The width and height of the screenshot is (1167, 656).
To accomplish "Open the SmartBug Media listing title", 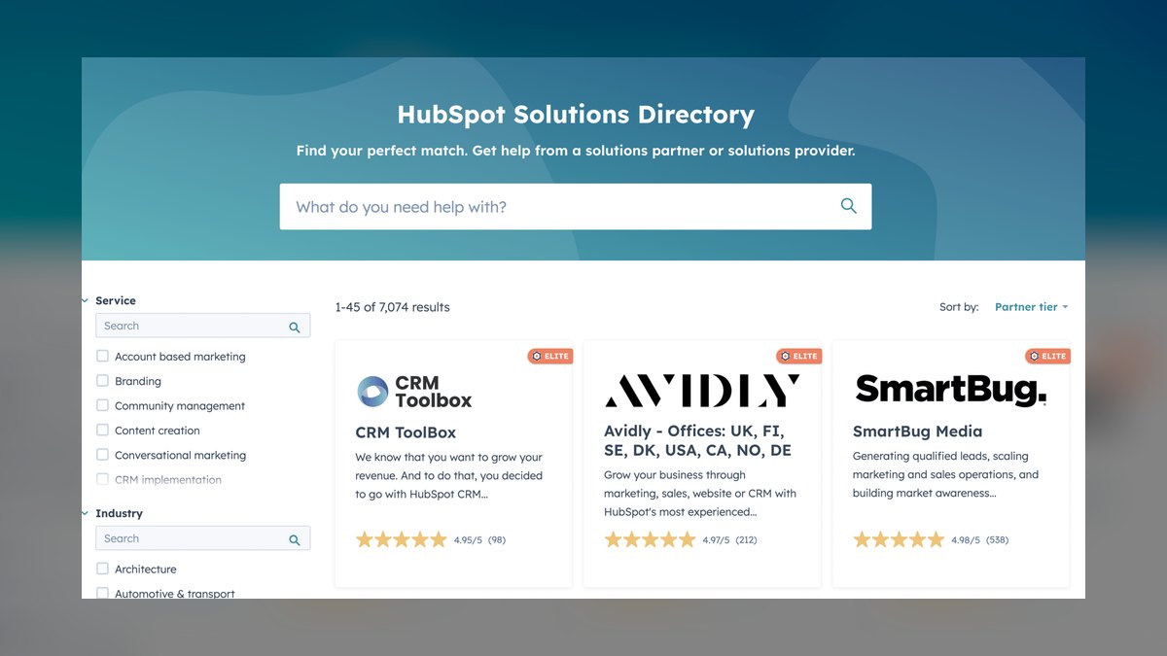I will pyautogui.click(x=917, y=432).
